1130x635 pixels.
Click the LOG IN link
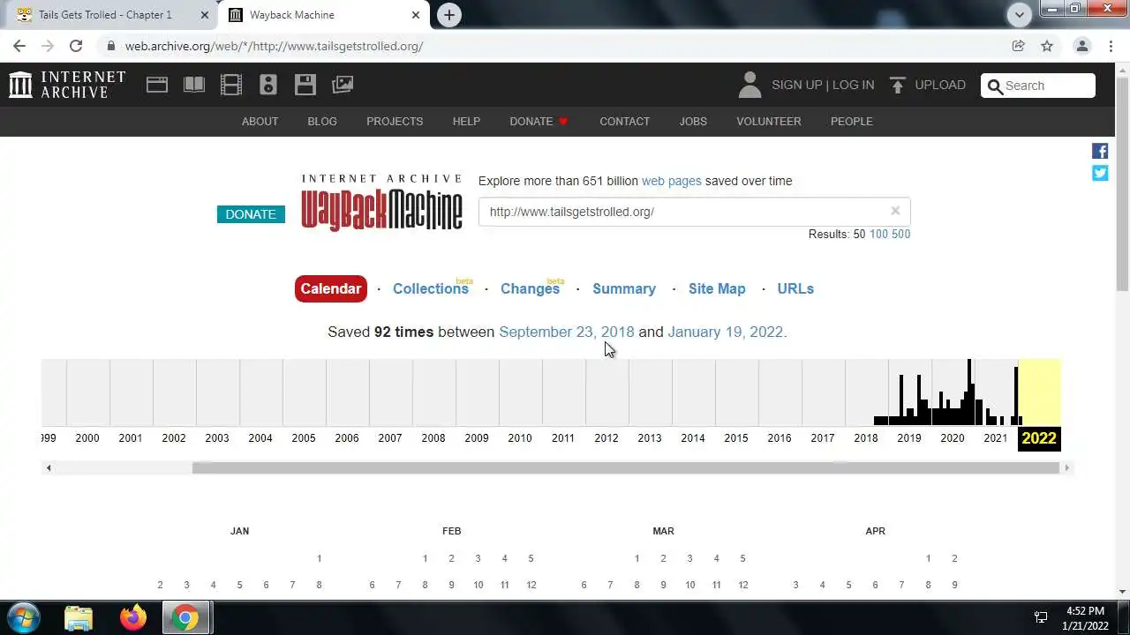tap(853, 85)
